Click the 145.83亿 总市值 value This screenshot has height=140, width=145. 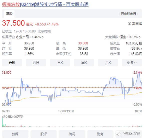(135, 54)
